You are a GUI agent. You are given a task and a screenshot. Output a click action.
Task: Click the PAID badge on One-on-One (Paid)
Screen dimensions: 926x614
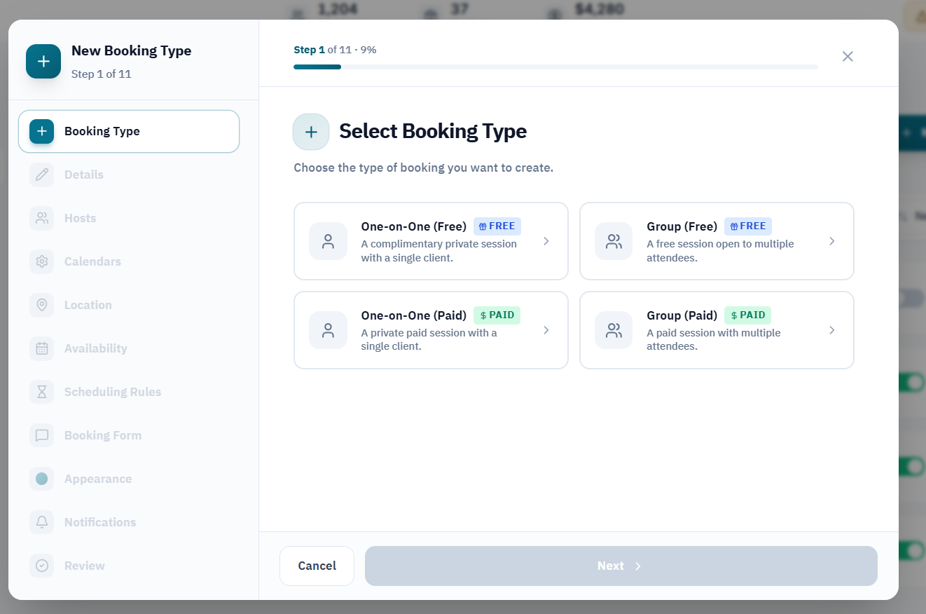pos(497,315)
